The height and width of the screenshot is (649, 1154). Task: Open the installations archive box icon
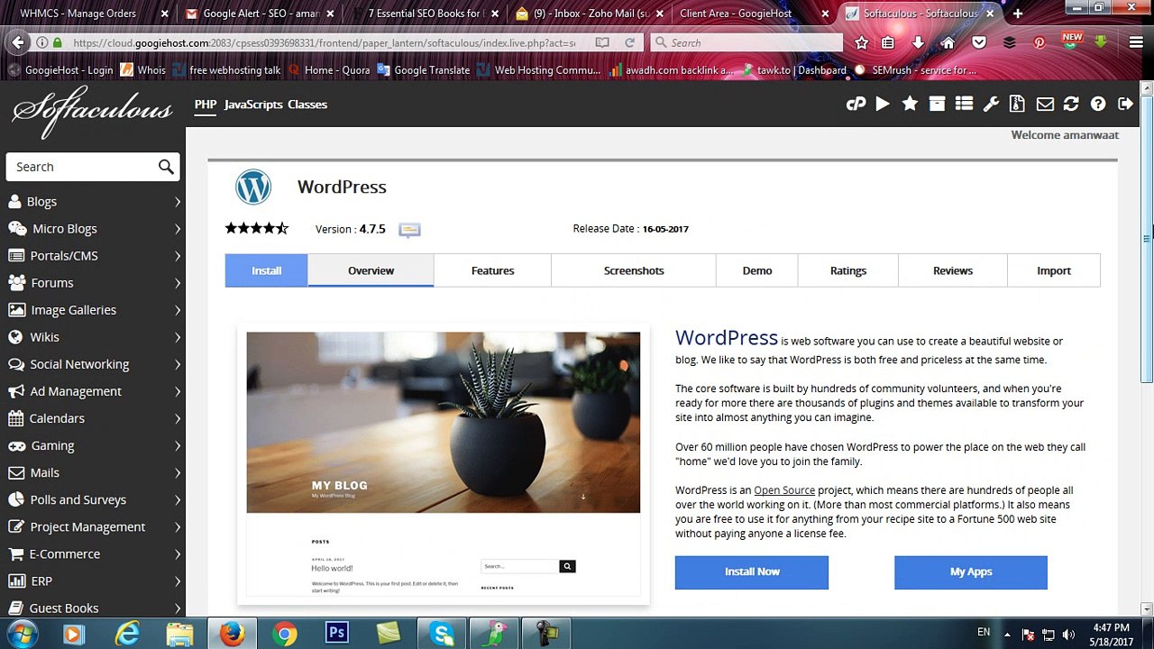point(937,105)
